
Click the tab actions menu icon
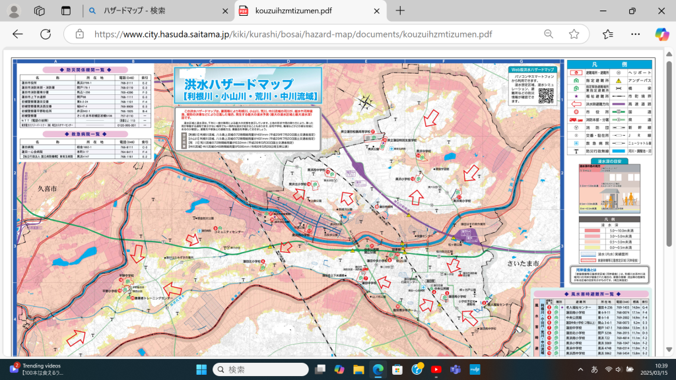65,11
